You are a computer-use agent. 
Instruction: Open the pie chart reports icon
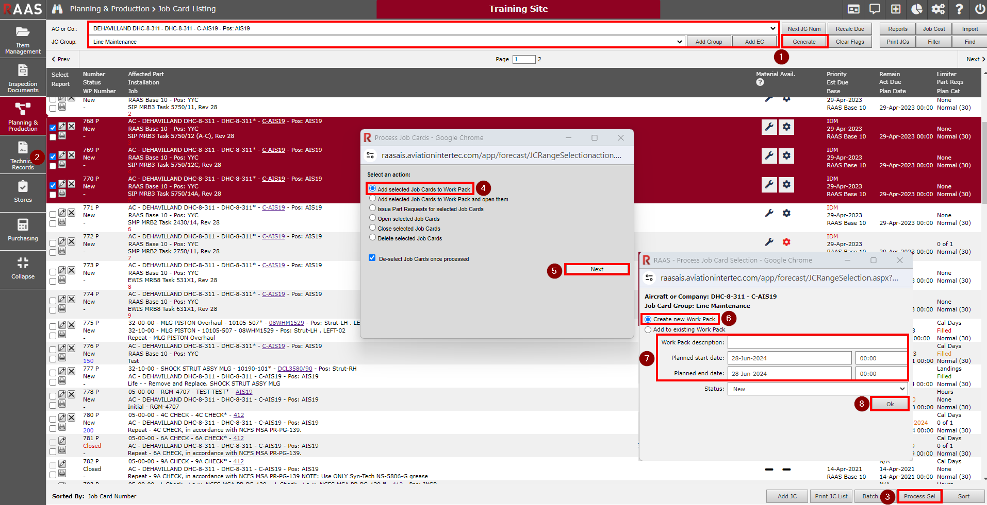coord(917,9)
